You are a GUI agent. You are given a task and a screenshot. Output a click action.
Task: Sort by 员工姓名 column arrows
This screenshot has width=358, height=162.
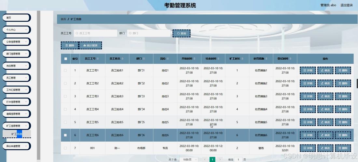click(x=123, y=59)
